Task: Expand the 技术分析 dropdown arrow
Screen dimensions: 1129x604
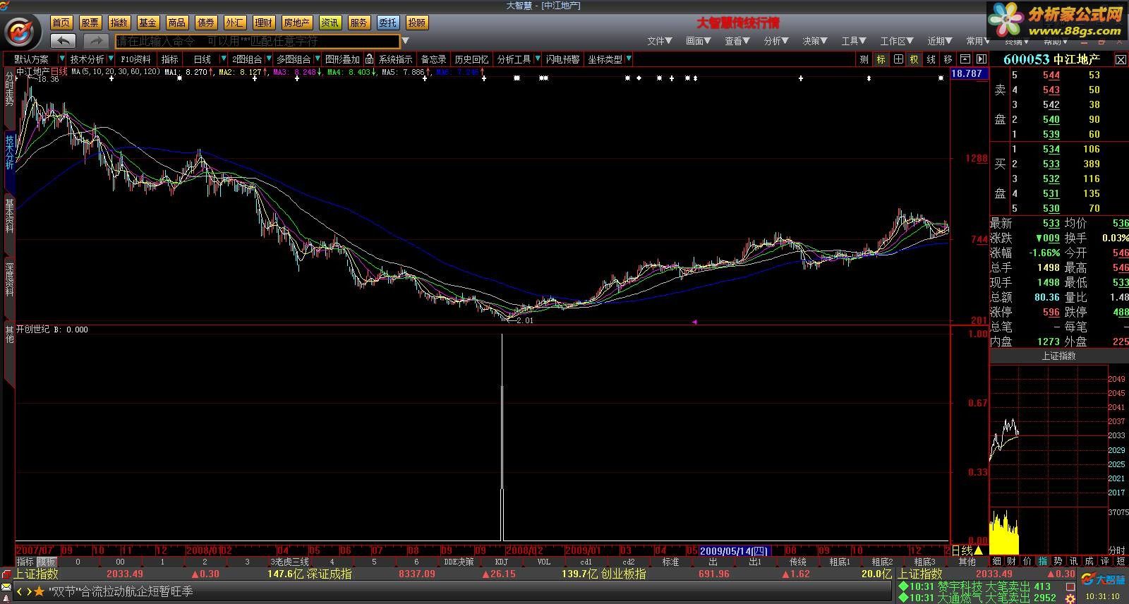Action: [x=111, y=59]
